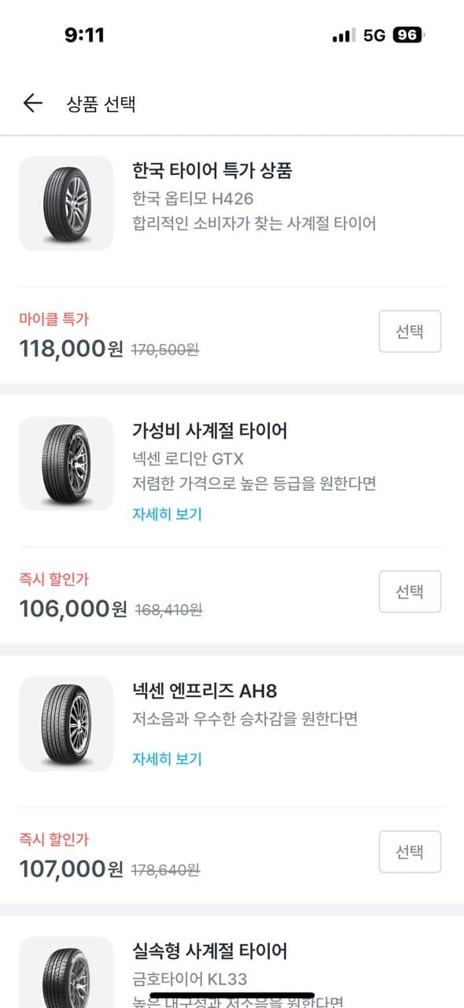Screen dimensions: 464x1008
Task: Tap the struck-through 168,410원 original price
Action: coord(168,609)
